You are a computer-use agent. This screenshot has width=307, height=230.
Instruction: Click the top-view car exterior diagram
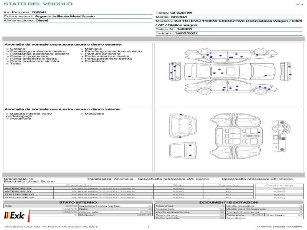coord(230,71)
